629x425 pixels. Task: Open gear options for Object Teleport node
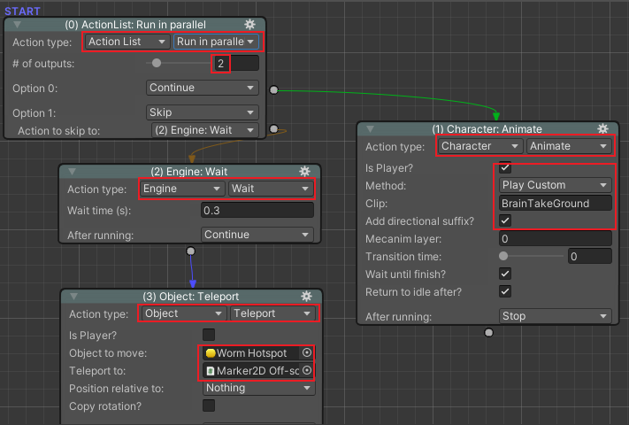(305, 296)
